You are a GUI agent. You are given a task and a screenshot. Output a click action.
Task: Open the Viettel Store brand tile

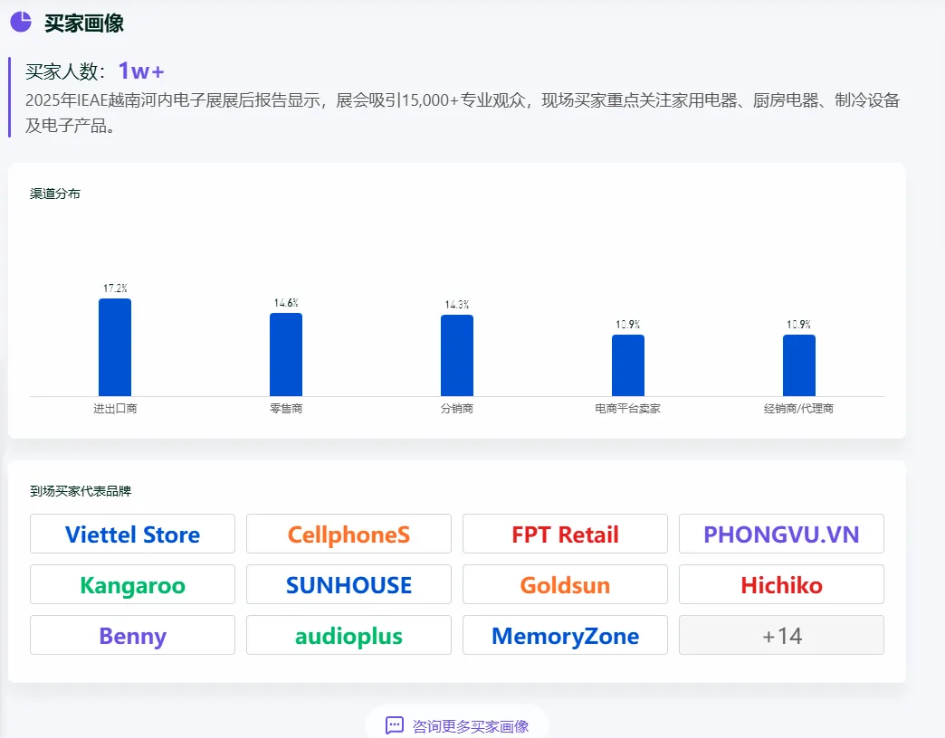132,534
